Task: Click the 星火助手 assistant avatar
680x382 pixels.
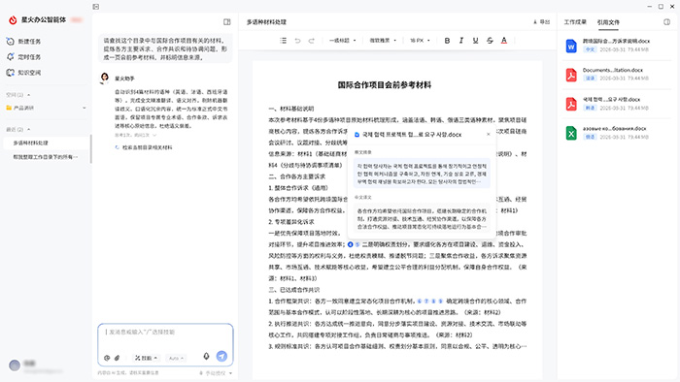Action: point(105,79)
